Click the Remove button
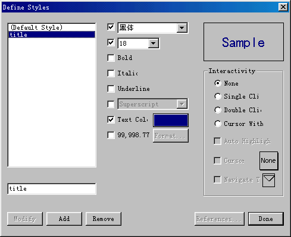The width and height of the screenshot is (291, 237). [x=104, y=219]
